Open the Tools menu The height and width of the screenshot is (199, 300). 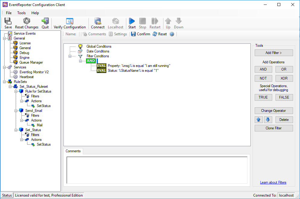click(x=21, y=13)
